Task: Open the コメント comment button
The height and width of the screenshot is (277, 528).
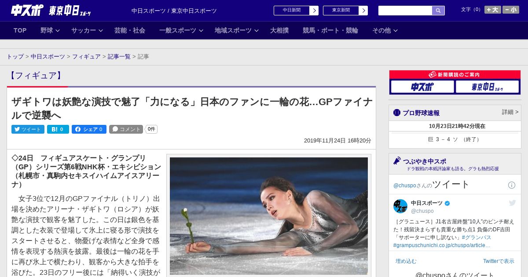Action: 126,129
